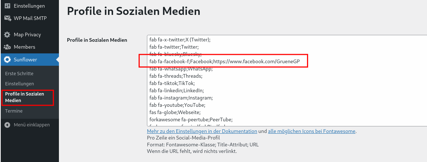Screen dimensions: 427x162
Task: Click the WP Mail SMTP envelope icon
Action: (7, 18)
